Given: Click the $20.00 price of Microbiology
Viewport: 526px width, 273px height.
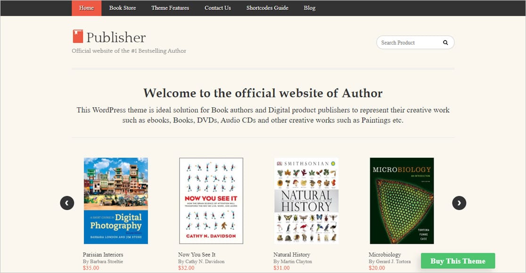Looking at the screenshot, I should click(377, 268).
